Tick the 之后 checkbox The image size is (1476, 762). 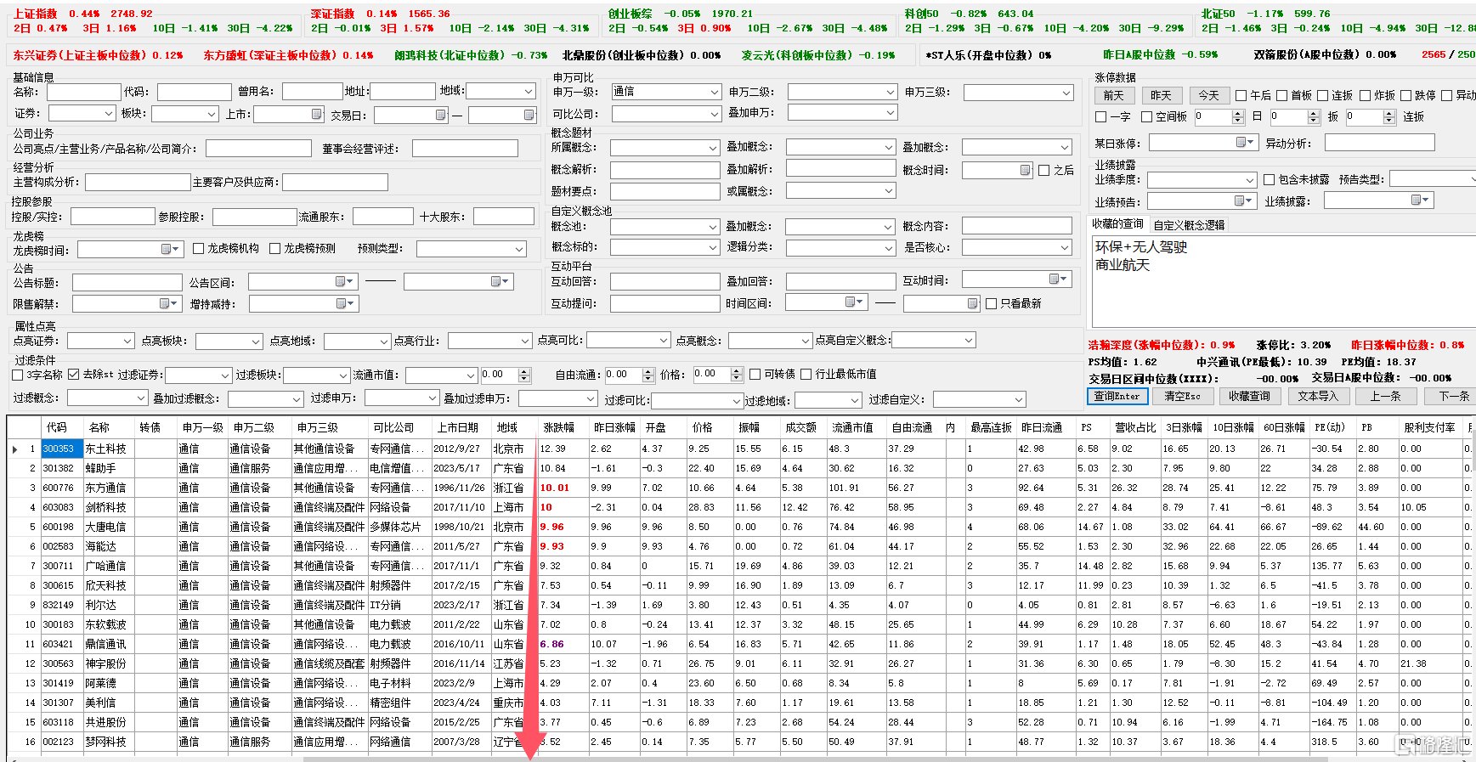click(1044, 170)
